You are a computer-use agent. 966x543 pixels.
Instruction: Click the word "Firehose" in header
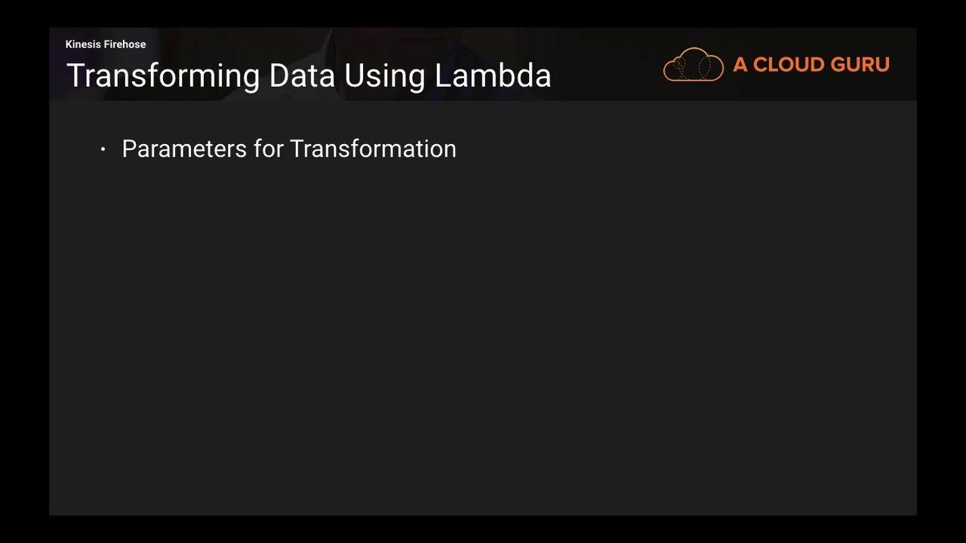[125, 44]
